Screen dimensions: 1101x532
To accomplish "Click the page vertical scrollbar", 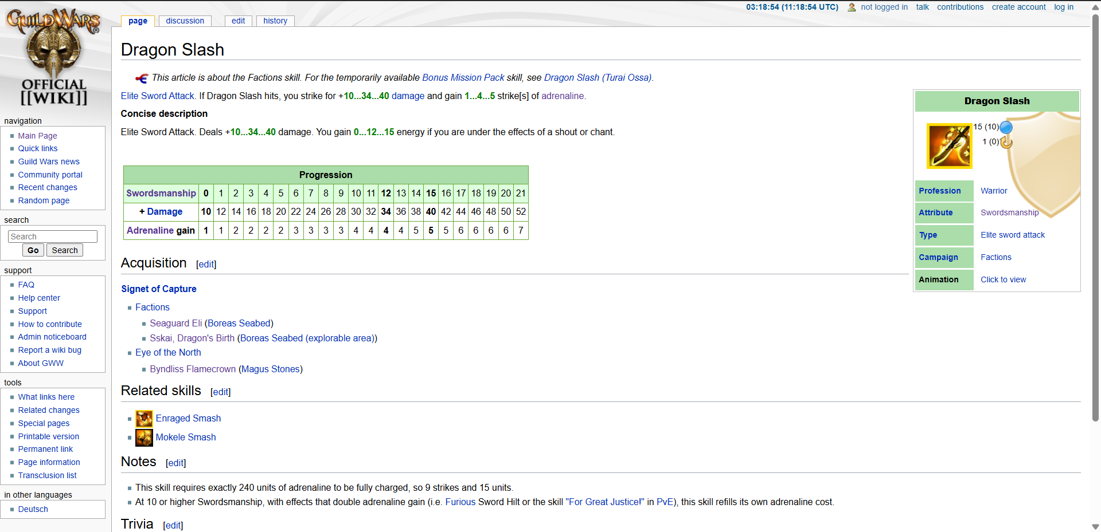I will click(x=1095, y=218).
